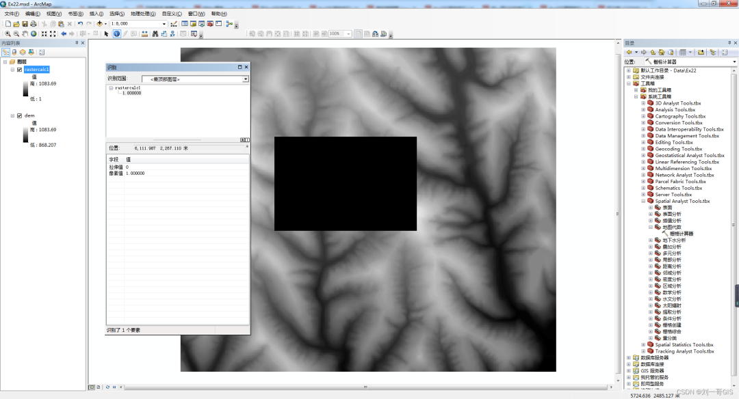Open the 自定义(C) menu
Viewport: 739px width, 399px height.
(x=172, y=14)
